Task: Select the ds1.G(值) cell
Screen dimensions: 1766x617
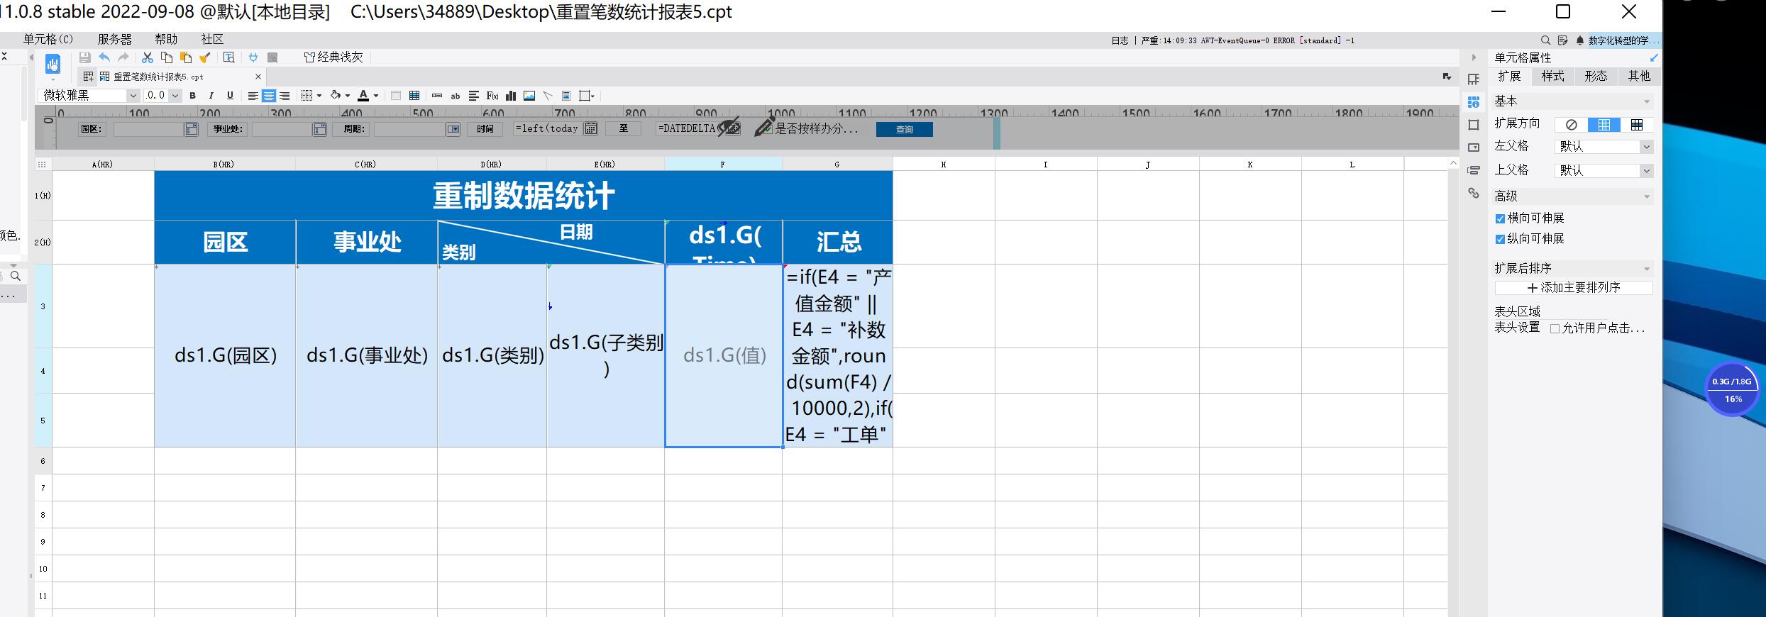Action: pos(724,355)
